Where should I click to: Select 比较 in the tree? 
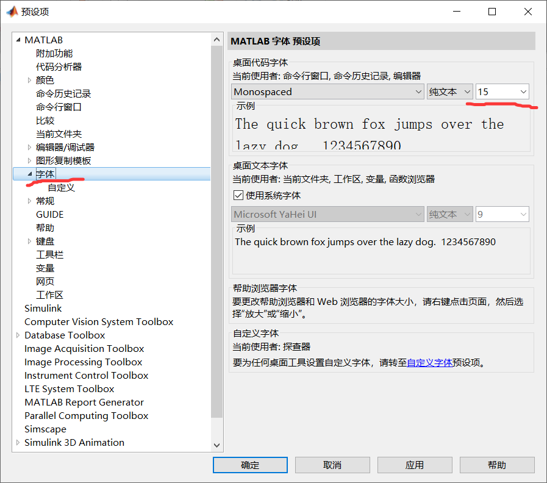coord(45,120)
